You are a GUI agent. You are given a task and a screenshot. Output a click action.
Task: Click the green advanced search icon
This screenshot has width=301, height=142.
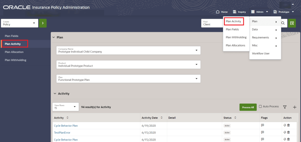click(x=292, y=23)
